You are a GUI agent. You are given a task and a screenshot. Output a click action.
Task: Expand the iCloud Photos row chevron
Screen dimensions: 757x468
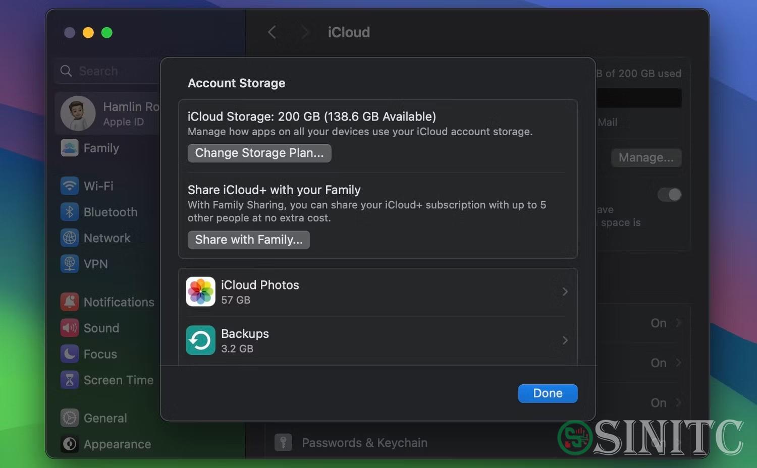(565, 291)
